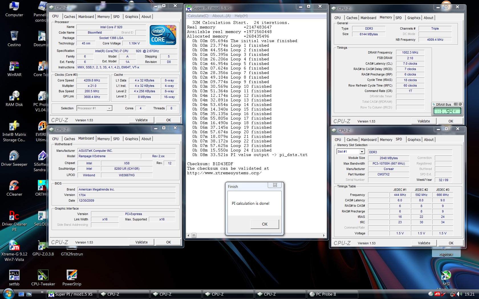479x299 pixels.
Task: Click the Intel Core i7 920 name field
Action: coord(111,27)
